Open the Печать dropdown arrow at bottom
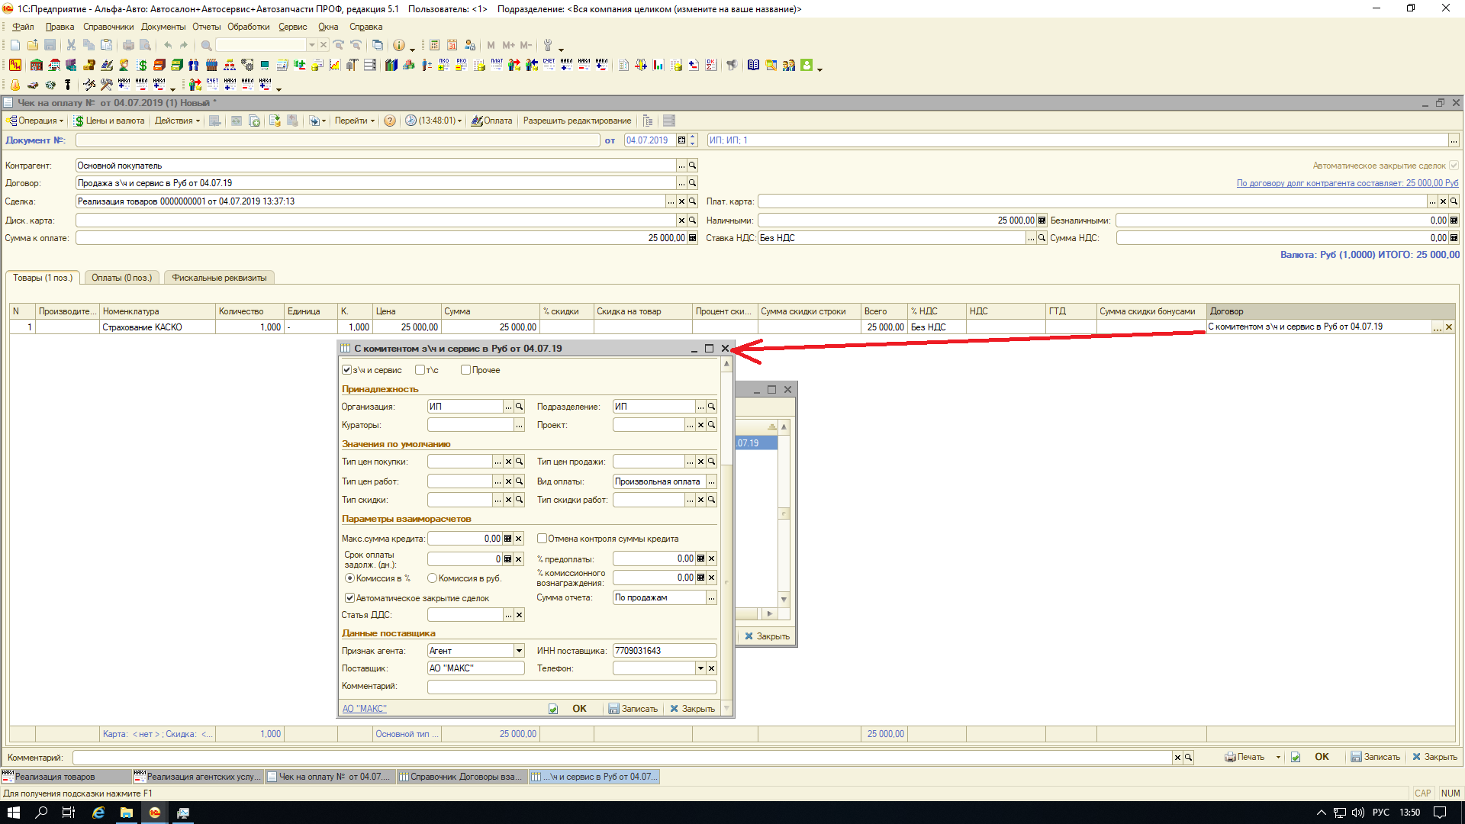 pyautogui.click(x=1278, y=757)
